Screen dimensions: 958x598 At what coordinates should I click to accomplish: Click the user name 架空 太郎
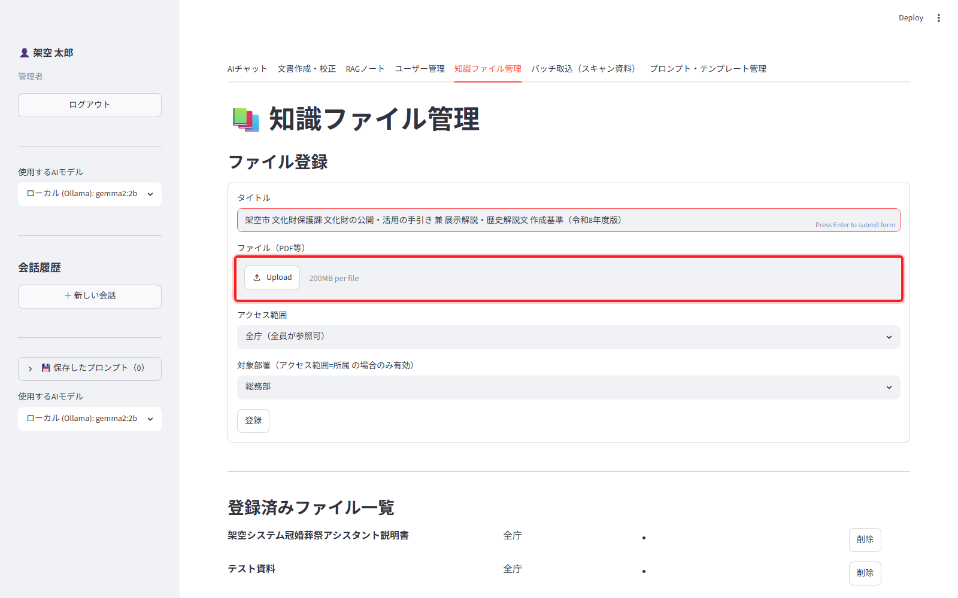pyautogui.click(x=53, y=53)
